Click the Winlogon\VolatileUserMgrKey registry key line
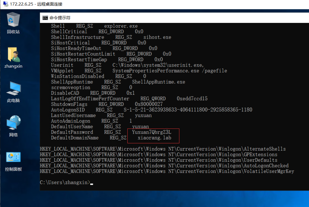Screen dimensions: 309x207 click(167, 171)
